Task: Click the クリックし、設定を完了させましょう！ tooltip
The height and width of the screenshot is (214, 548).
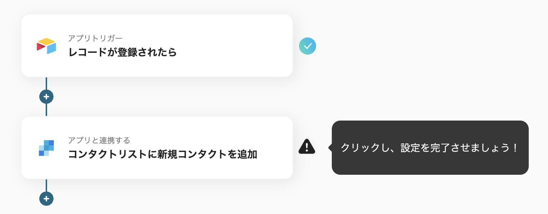Action: click(430, 148)
